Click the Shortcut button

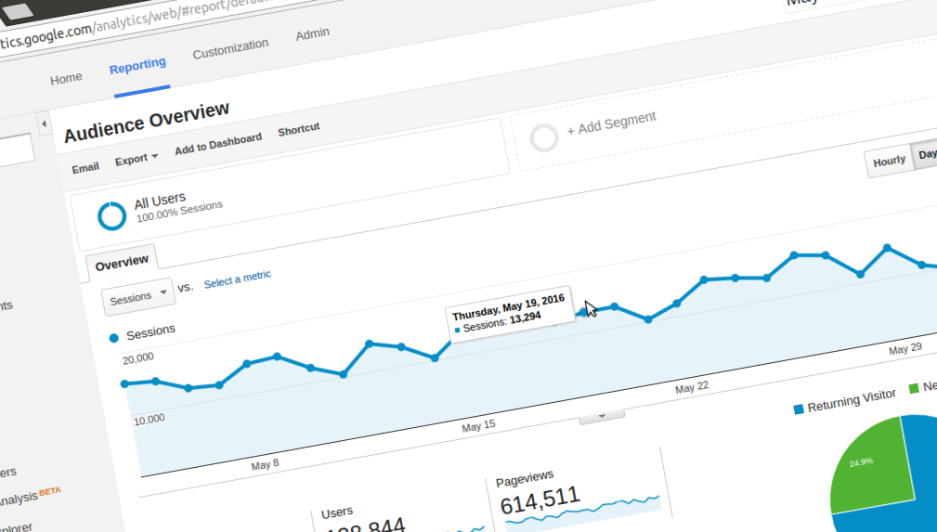pyautogui.click(x=299, y=130)
